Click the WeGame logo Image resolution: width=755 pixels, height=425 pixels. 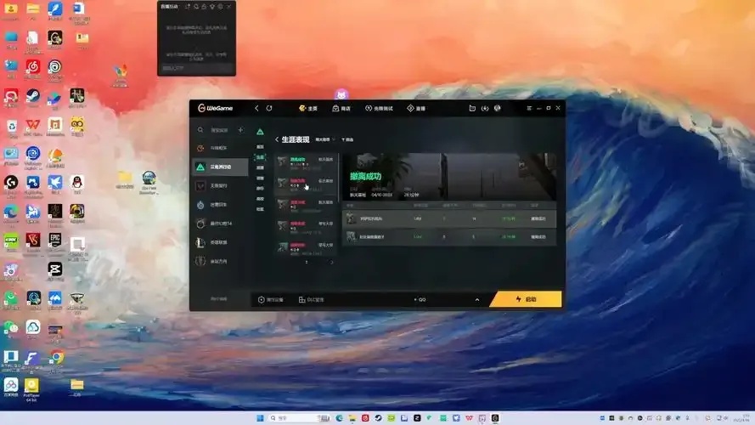215,109
